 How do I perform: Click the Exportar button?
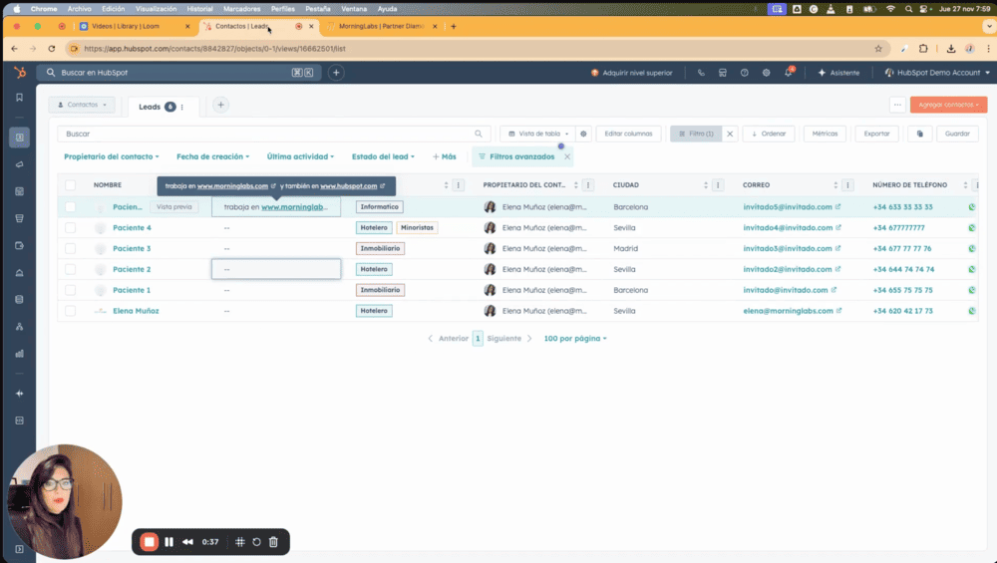(x=876, y=134)
